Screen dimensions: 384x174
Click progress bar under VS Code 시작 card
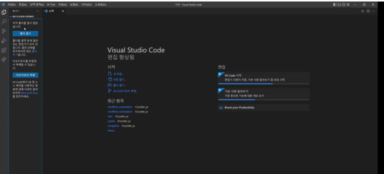264,84
